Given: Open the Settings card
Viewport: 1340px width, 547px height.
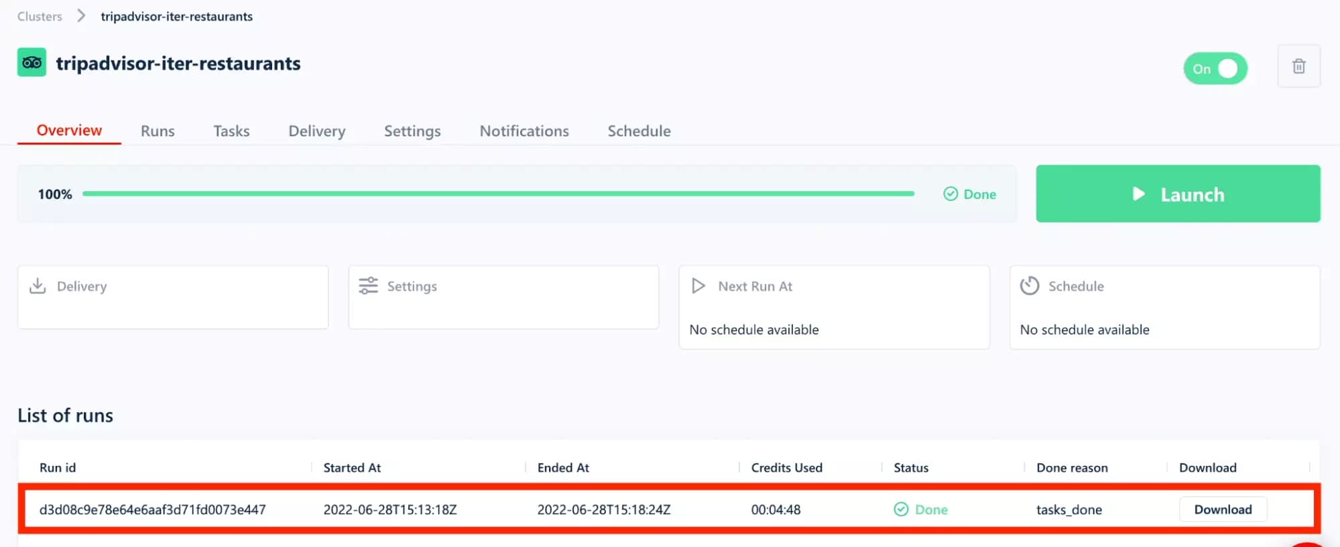Looking at the screenshot, I should pos(503,297).
